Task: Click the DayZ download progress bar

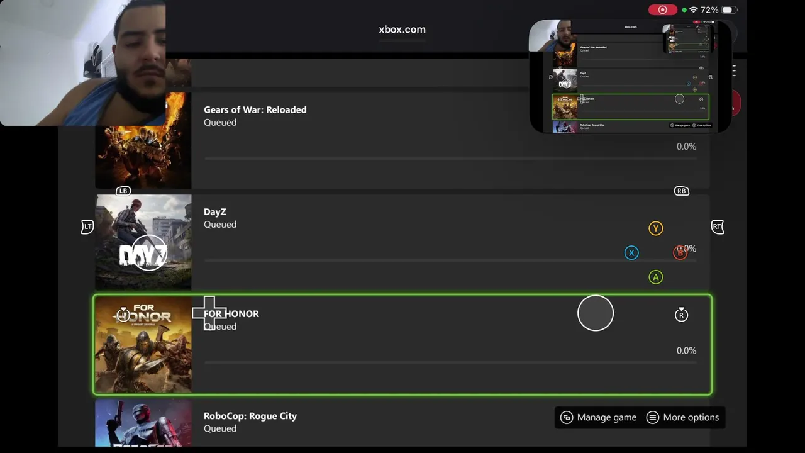Action: coord(450,260)
